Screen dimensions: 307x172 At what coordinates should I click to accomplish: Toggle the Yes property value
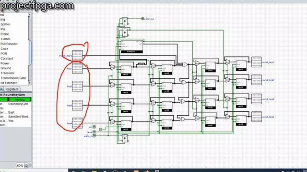(x=11, y=121)
